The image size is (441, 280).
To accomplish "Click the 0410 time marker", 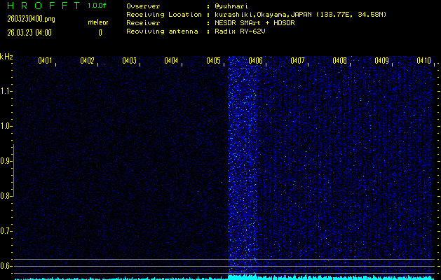I will click(423, 61).
